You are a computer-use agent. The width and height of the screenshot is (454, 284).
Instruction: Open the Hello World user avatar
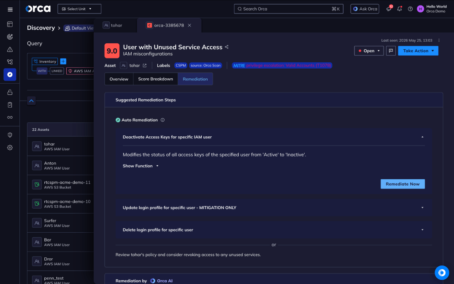[x=420, y=9]
